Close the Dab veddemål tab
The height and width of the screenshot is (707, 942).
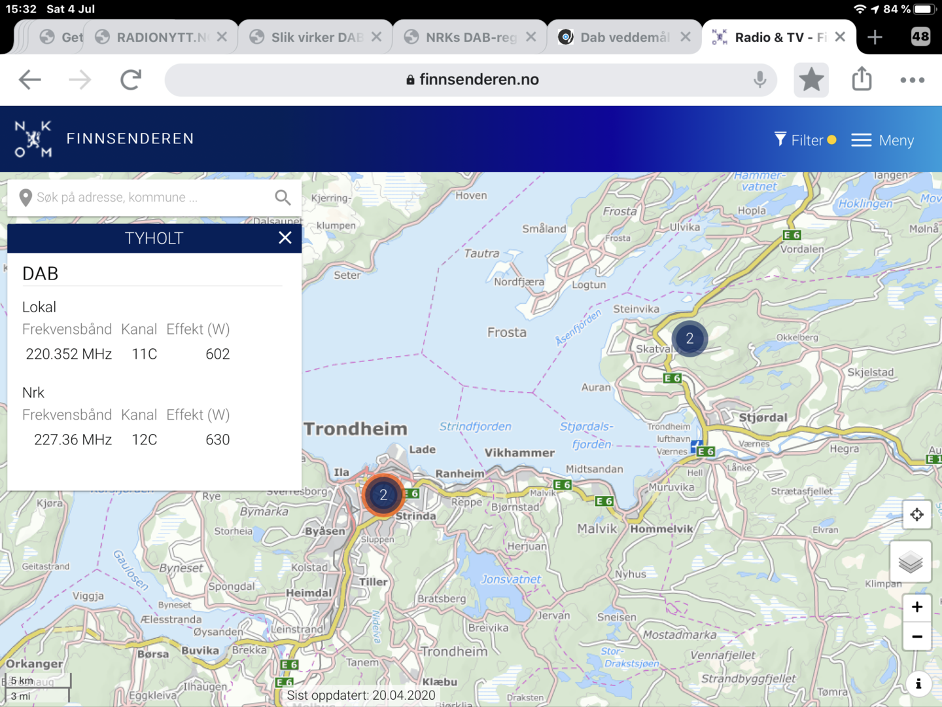pos(686,37)
